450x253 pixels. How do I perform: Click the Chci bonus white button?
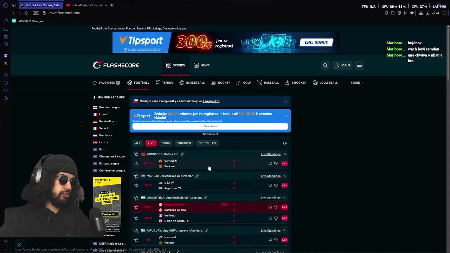point(210,126)
